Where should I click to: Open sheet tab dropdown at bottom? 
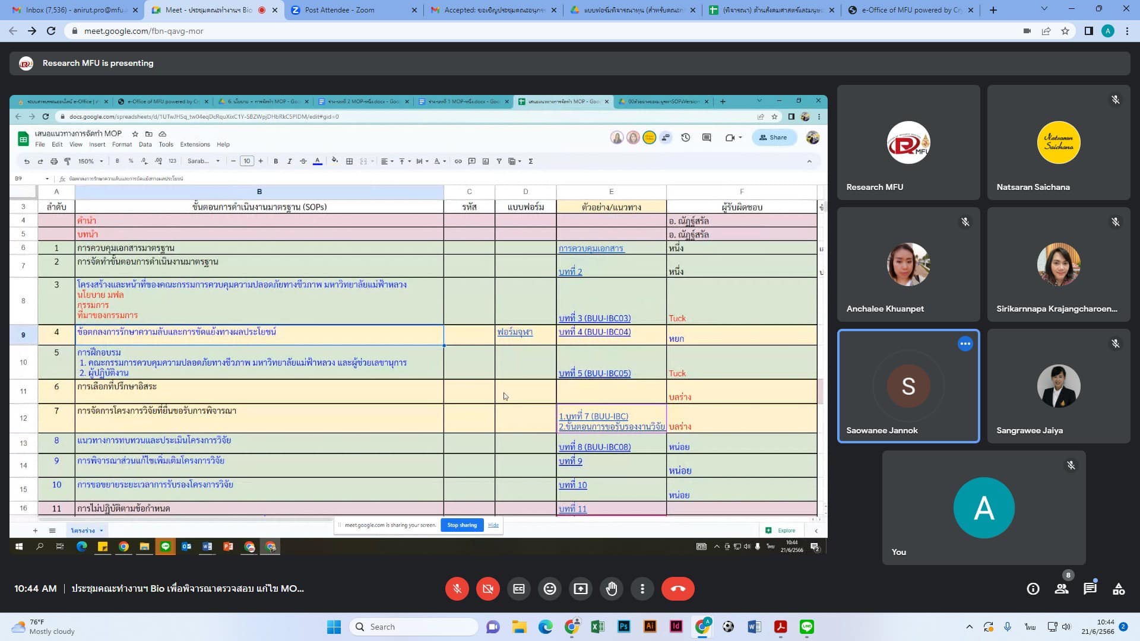pos(102,531)
